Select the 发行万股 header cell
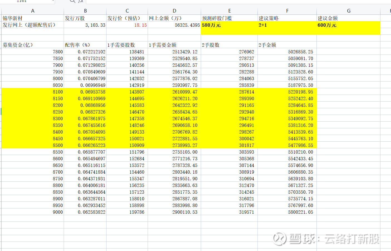 coord(85,18)
